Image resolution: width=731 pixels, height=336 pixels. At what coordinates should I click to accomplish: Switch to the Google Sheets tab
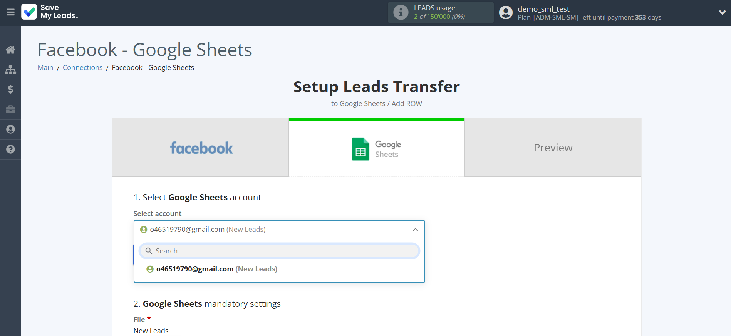[x=376, y=149]
